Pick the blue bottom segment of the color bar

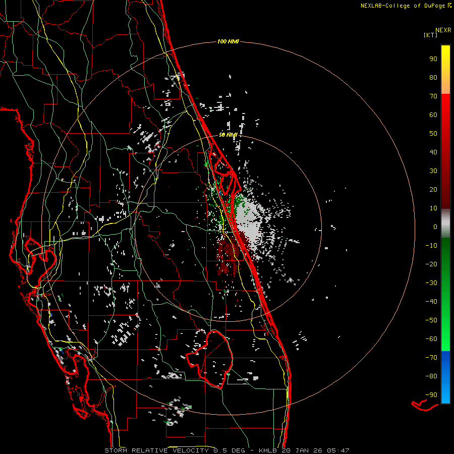pos(445,377)
